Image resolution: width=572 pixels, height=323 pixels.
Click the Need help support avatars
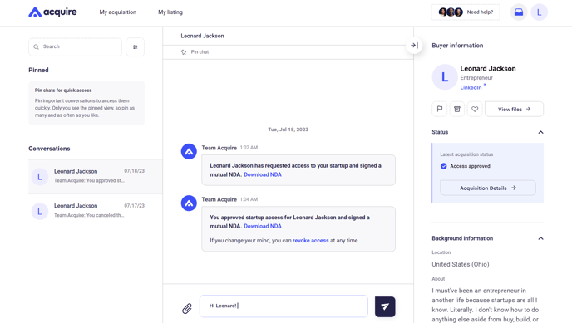451,12
